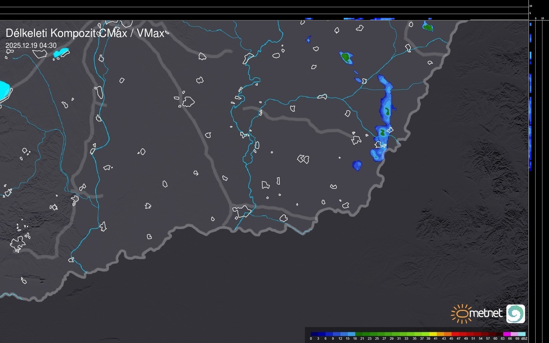Select the magenta 63 dBZ legend swatch

tap(507, 334)
